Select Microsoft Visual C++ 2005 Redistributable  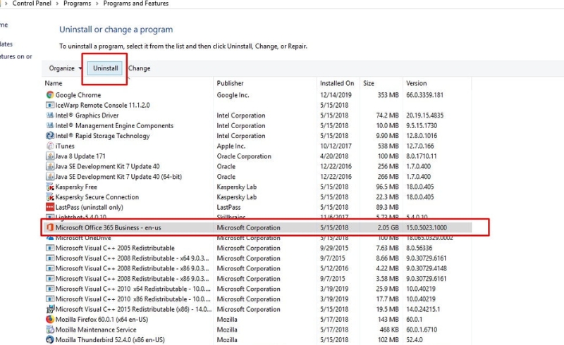pos(115,248)
